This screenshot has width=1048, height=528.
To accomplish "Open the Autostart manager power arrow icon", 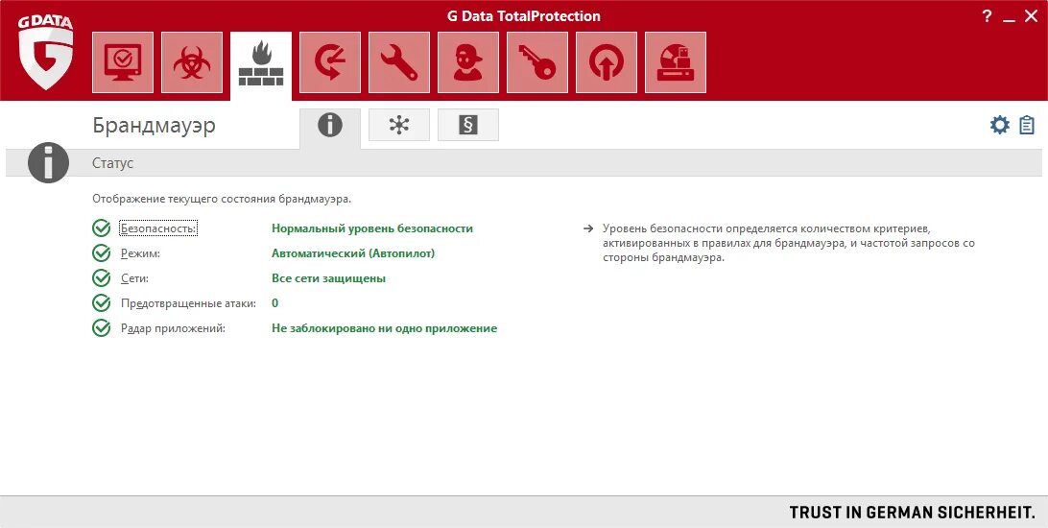I will (x=607, y=62).
